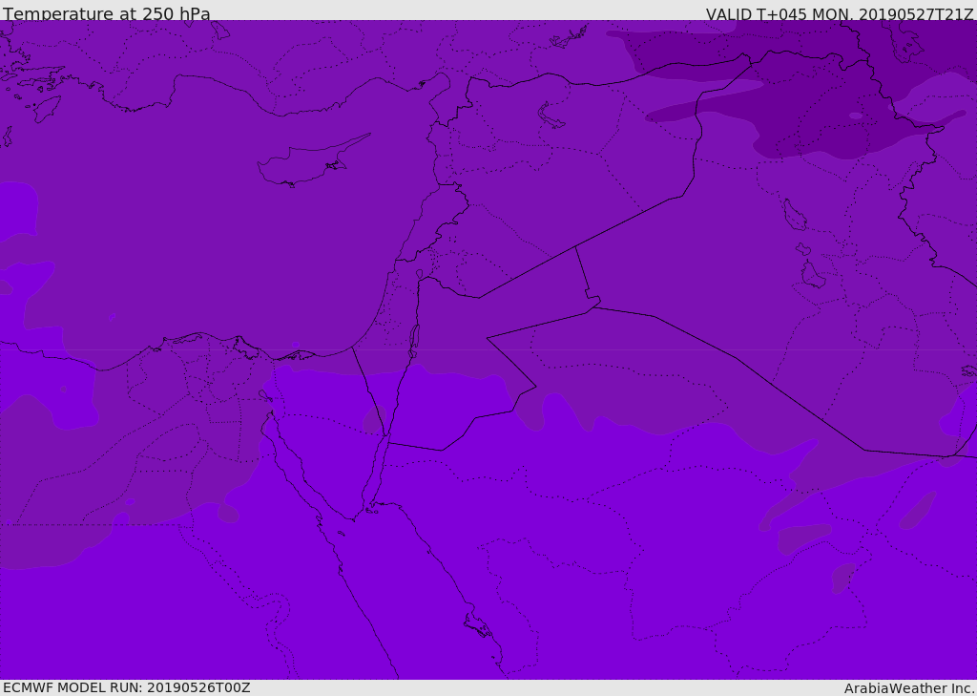The height and width of the screenshot is (696, 977).
Task: Click the Lake Tharthar outline in Iraq
Action: click(x=795, y=215)
